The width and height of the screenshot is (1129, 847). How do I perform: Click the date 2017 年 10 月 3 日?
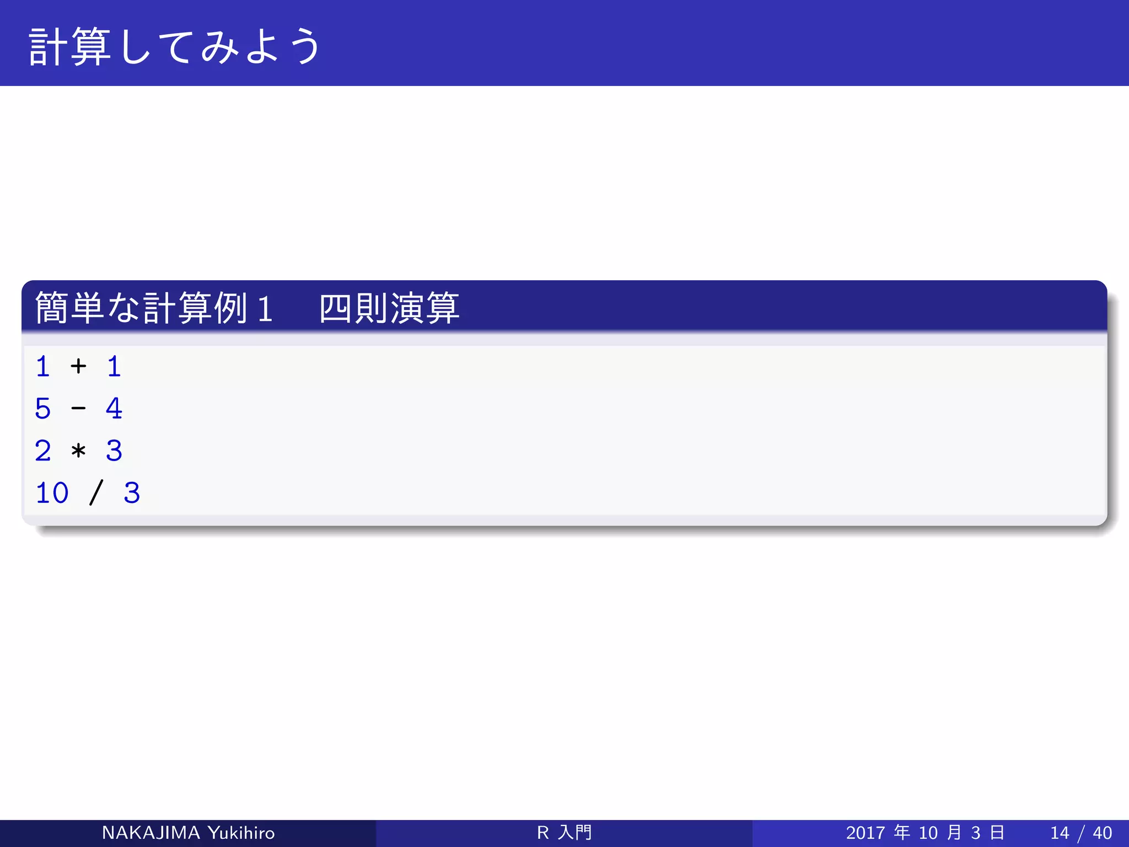[925, 833]
